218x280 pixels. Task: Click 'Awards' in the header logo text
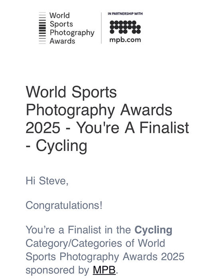tap(62, 41)
